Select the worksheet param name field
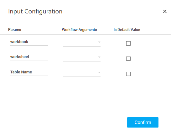Image resolution: width=171 pixels, height=134 pixels. point(29,57)
